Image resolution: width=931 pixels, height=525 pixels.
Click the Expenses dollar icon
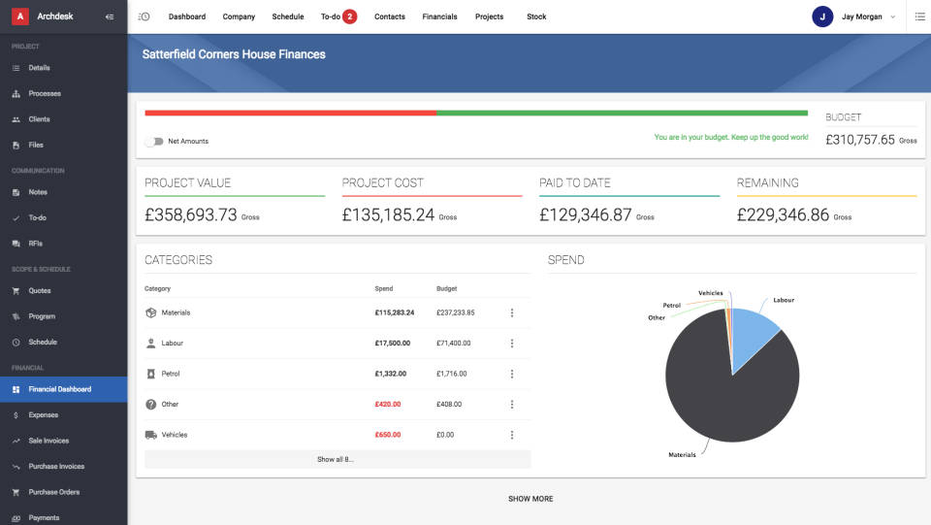(16, 414)
